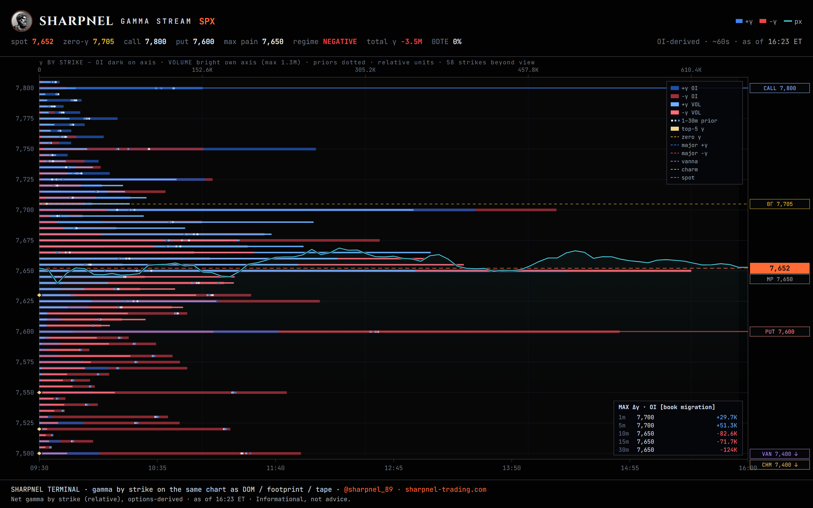The width and height of the screenshot is (813, 508).
Task: Toggle major +γ line in legend
Action: pyautogui.click(x=689, y=145)
